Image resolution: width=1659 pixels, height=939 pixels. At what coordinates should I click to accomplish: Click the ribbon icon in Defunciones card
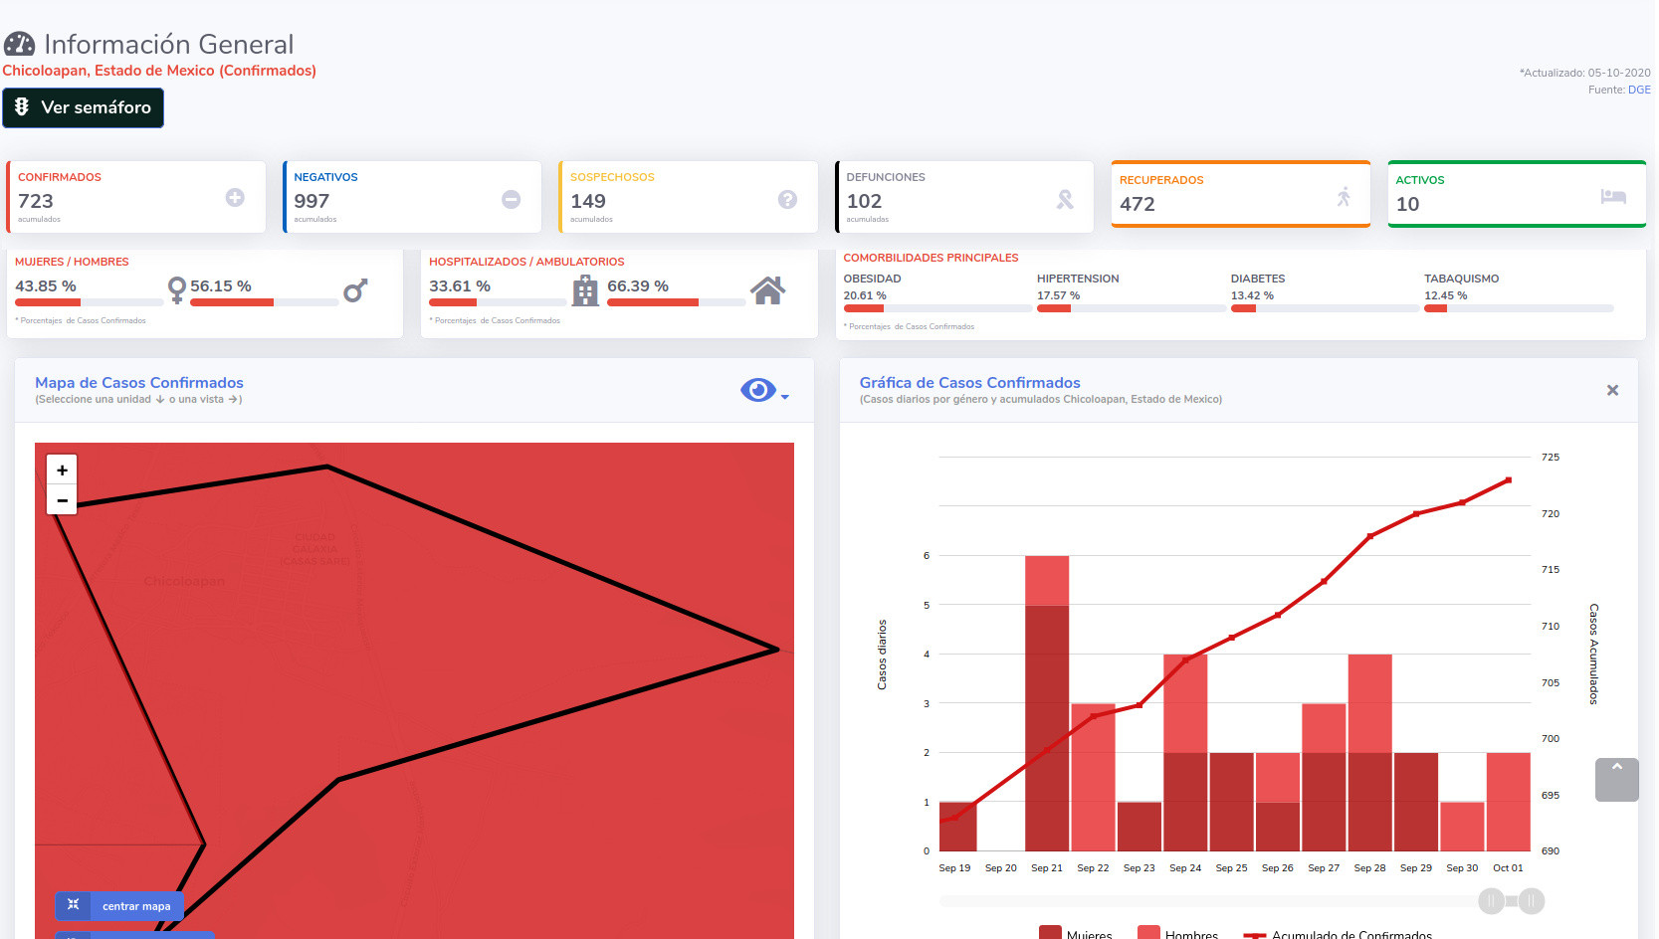point(1065,200)
